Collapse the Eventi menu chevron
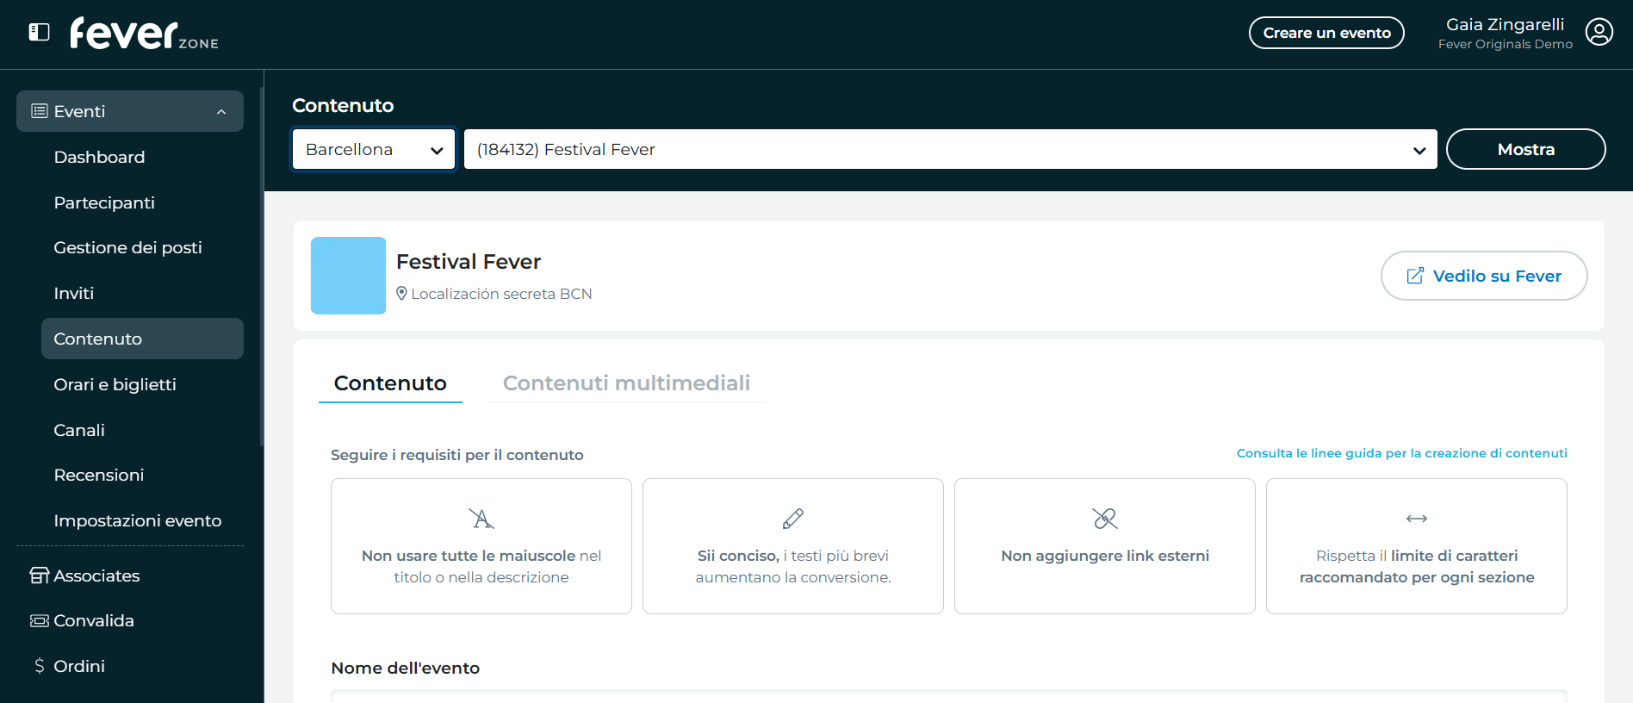 (221, 112)
